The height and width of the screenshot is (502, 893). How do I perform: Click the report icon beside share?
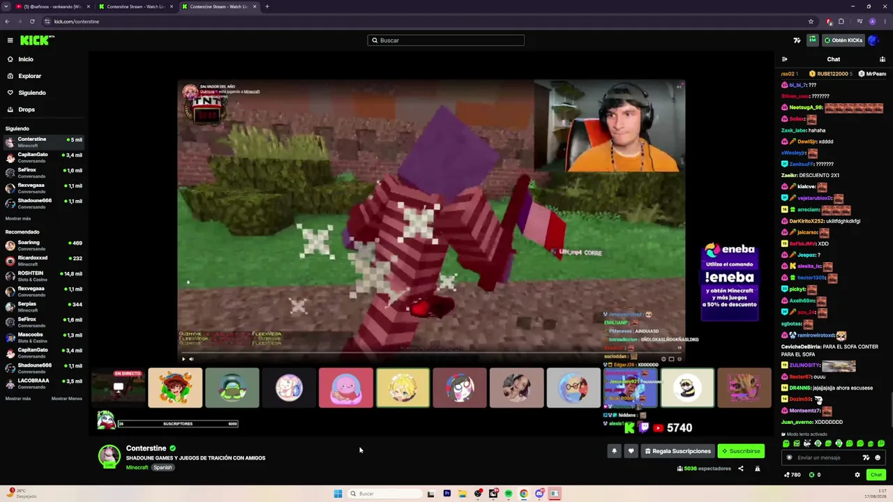click(758, 469)
